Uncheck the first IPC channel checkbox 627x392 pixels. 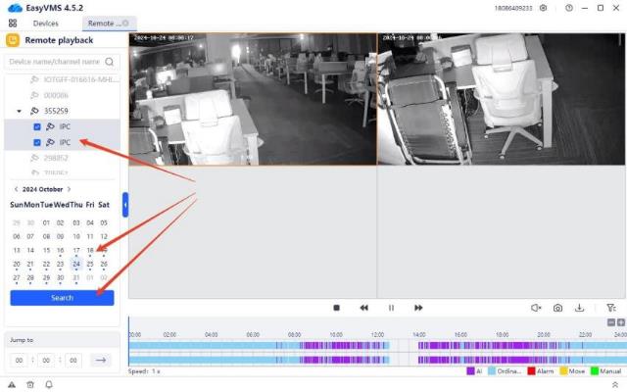[37, 126]
